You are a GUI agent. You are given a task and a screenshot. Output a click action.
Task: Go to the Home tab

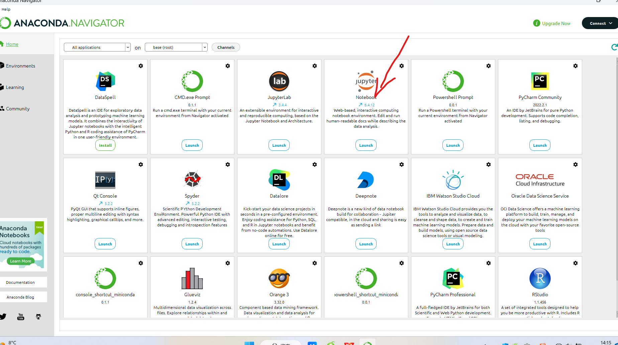(x=12, y=44)
